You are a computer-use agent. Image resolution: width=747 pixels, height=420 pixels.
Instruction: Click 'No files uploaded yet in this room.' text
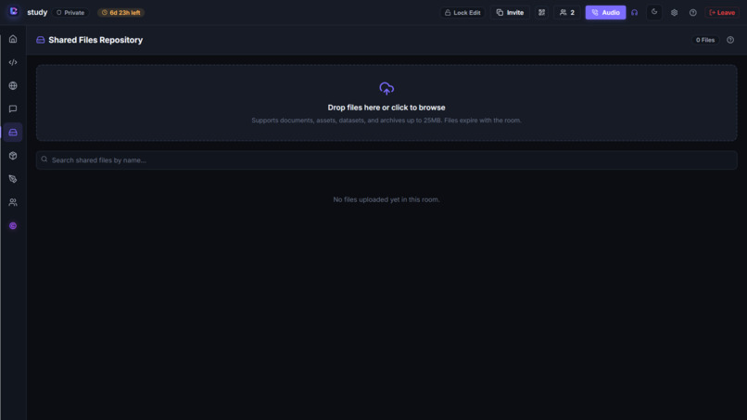(x=386, y=199)
